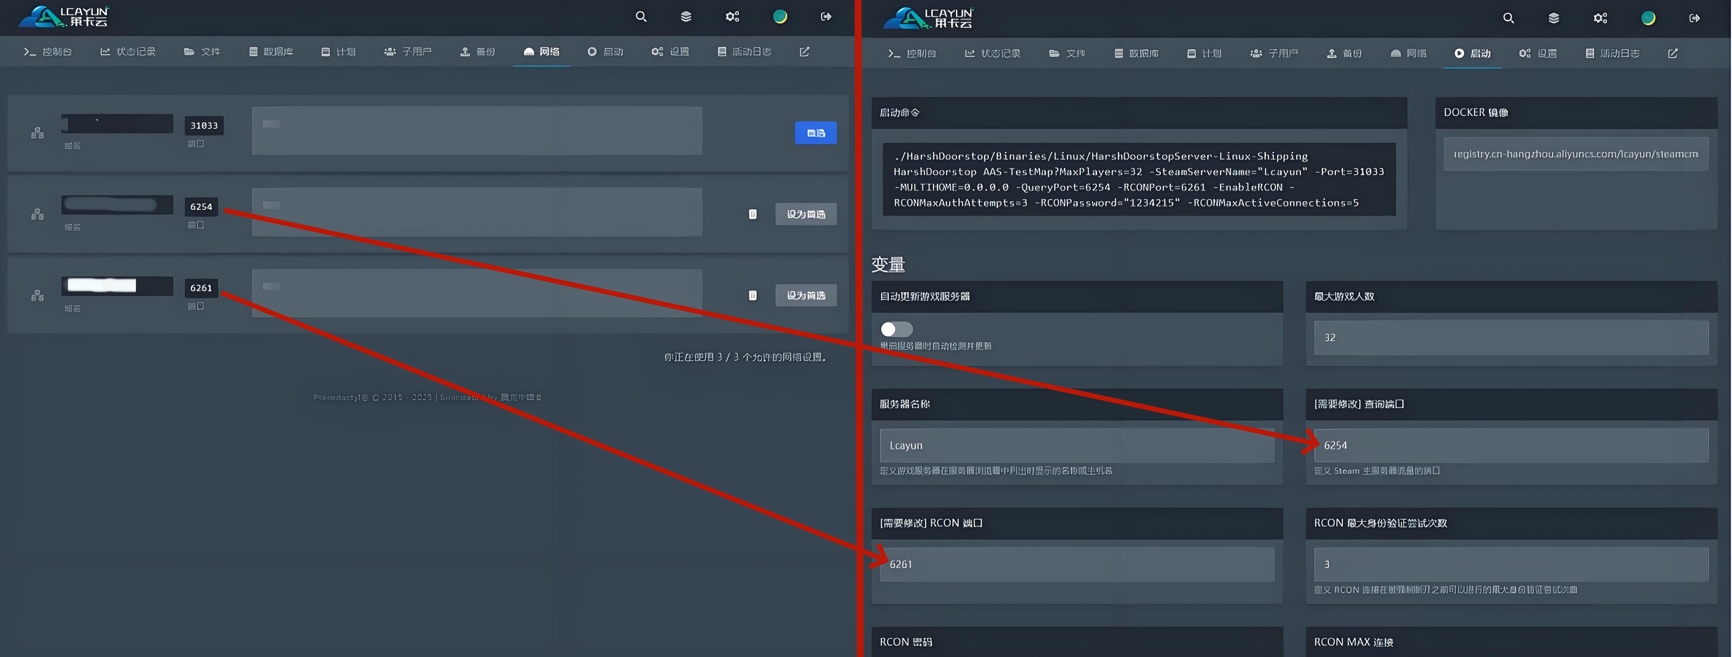The width and height of the screenshot is (1732, 657).
Task: Open 备份 backups tab on Network page
Action: pyautogui.click(x=477, y=52)
